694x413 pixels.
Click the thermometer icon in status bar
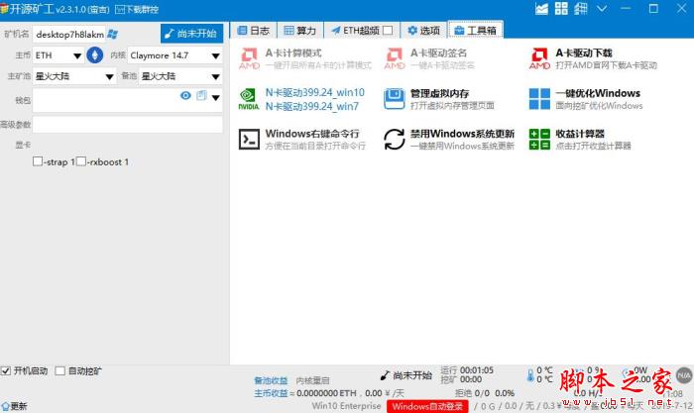pos(530,375)
